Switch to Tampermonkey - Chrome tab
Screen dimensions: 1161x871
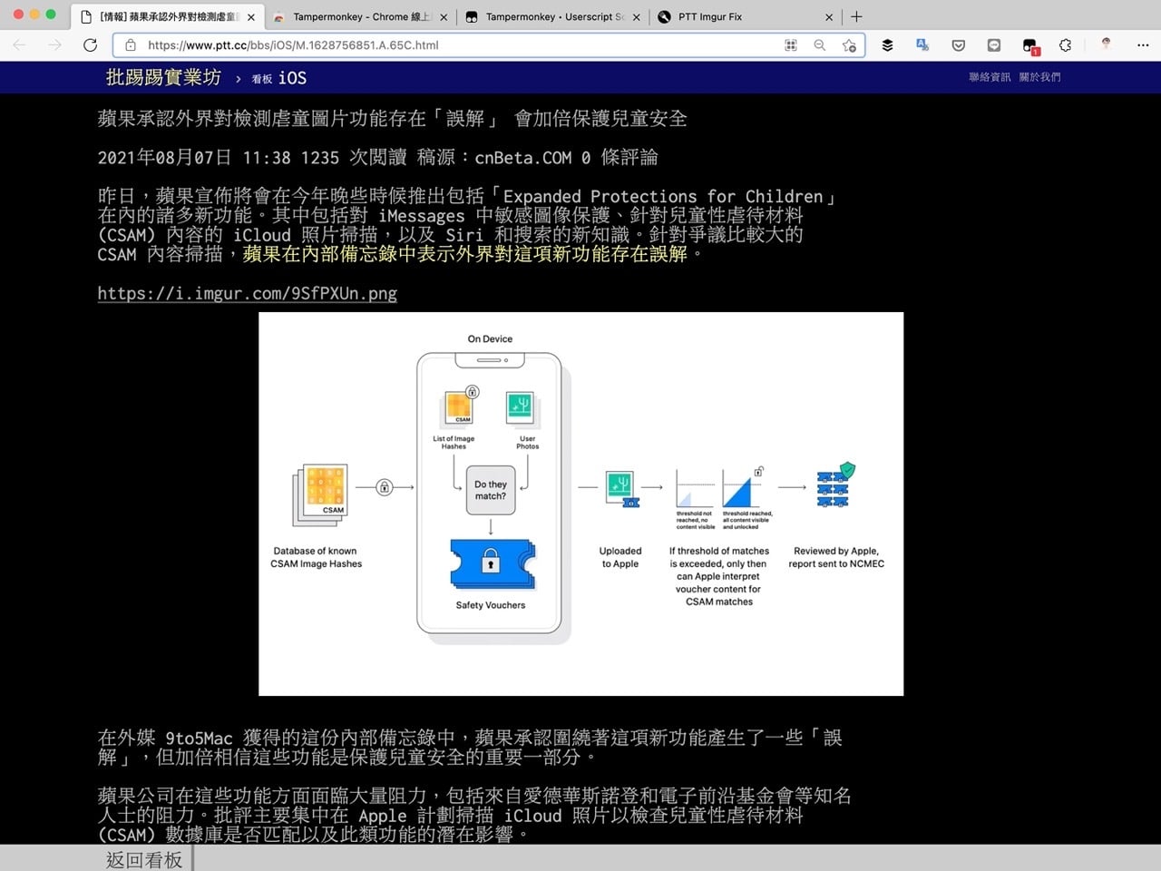tap(359, 16)
